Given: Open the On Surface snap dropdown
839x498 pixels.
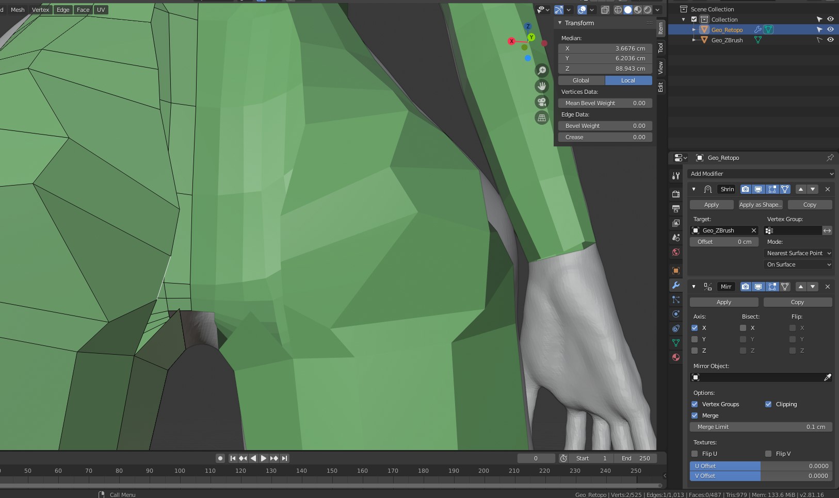Looking at the screenshot, I should [x=798, y=264].
